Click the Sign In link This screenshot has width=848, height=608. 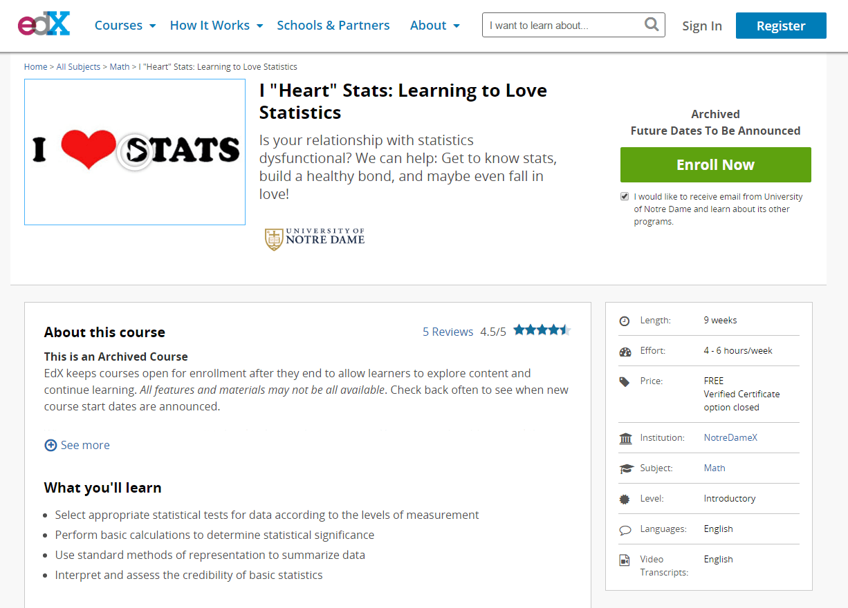[x=702, y=26]
